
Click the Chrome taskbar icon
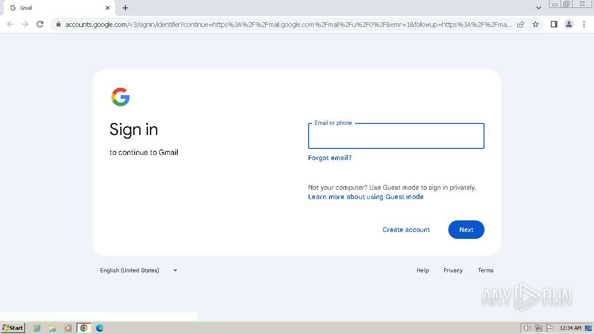point(84,328)
